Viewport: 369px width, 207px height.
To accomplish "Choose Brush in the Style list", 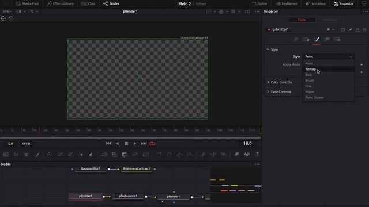I will (x=329, y=80).
